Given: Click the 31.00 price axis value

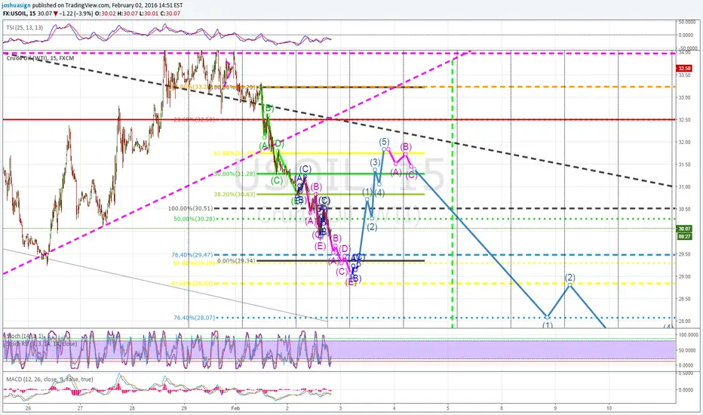Looking at the screenshot, I should pos(684,186).
